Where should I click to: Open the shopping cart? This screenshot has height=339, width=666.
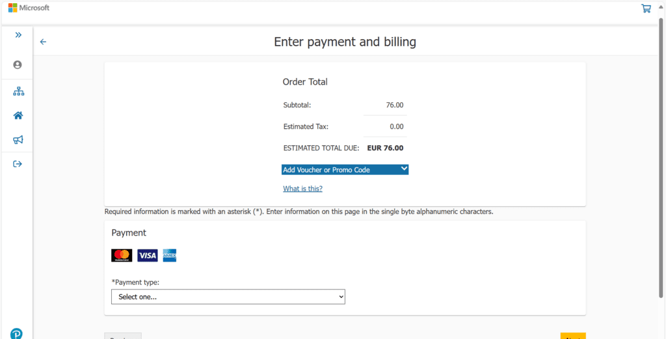coord(646,8)
